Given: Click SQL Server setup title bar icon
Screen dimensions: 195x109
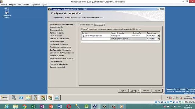Looking at the screenshot, I should pos(49,9).
